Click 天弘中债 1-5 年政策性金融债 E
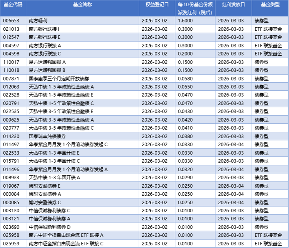Screen dimensions: 289x248 click(61, 95)
